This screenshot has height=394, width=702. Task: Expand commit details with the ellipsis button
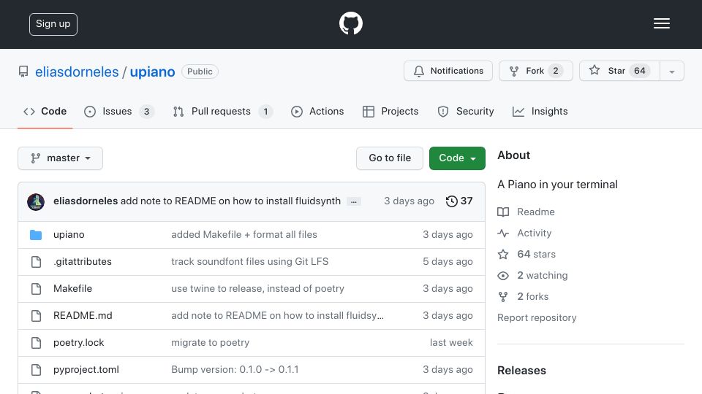click(354, 202)
